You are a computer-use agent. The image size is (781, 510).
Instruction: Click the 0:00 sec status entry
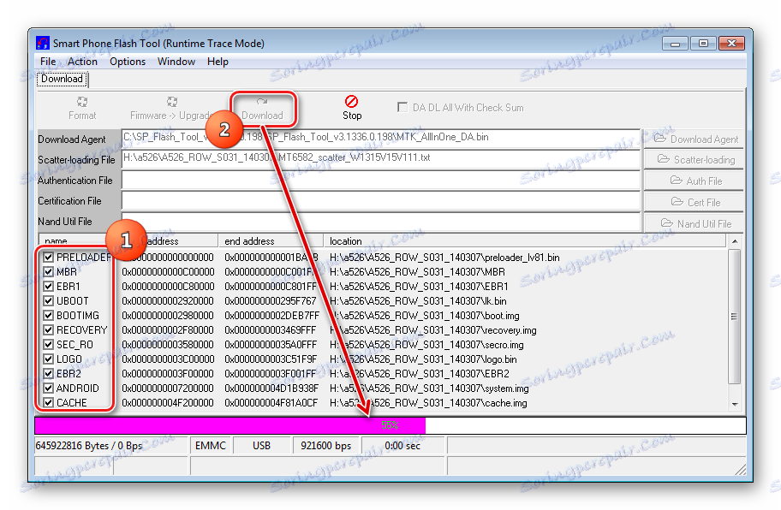click(x=402, y=446)
